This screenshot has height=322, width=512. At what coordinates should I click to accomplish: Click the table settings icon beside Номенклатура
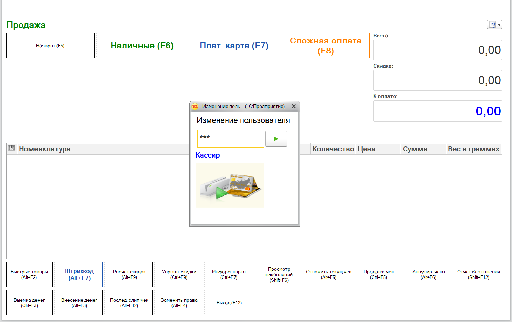click(x=12, y=148)
